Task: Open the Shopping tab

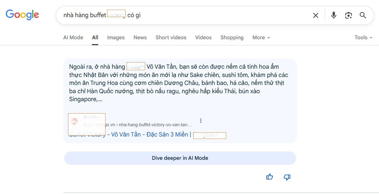Action: point(232,37)
